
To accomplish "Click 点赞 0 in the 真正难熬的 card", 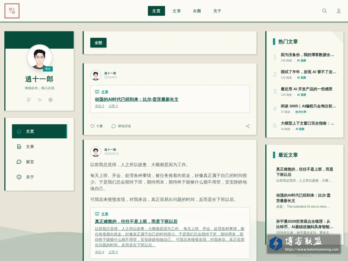I will (x=113, y=252).
